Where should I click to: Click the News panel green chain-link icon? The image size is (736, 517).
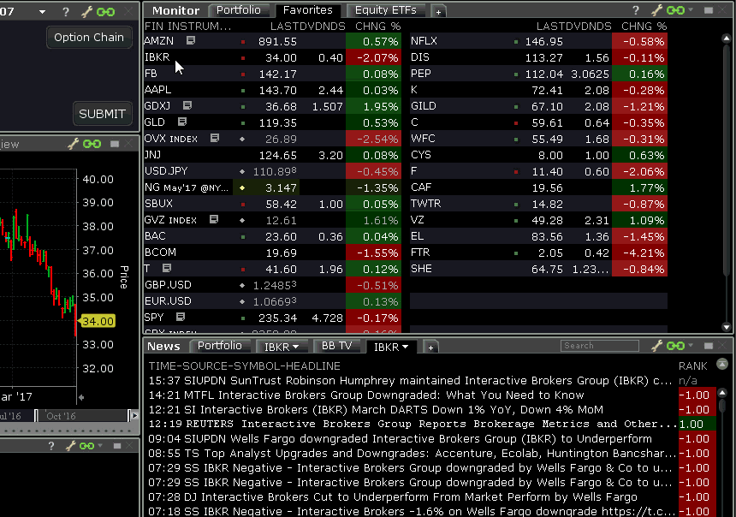pyautogui.click(x=676, y=347)
